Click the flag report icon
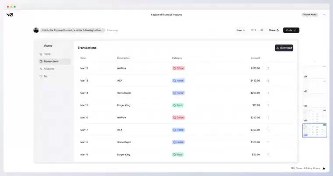This screenshot has width=333, height=176. [x=262, y=30]
